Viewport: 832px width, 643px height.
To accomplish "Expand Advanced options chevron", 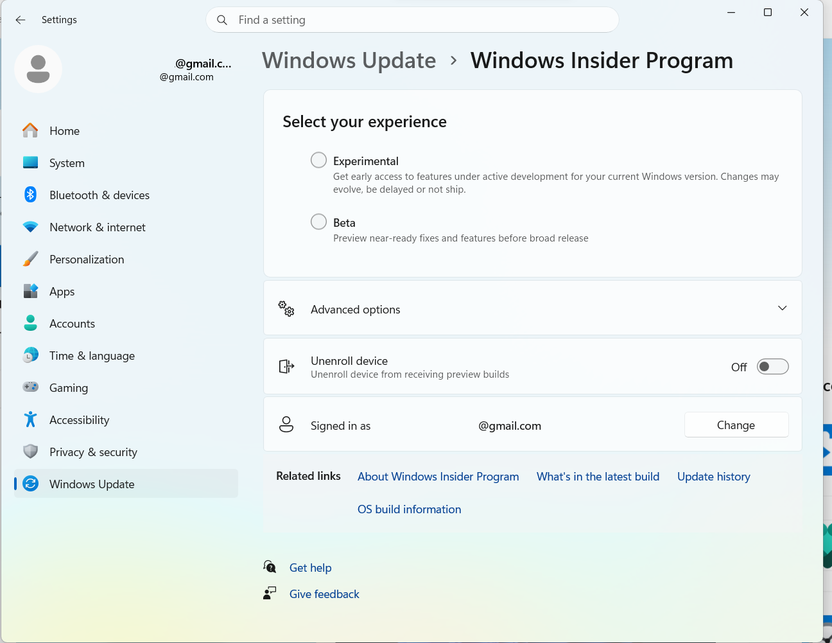I will coord(782,308).
